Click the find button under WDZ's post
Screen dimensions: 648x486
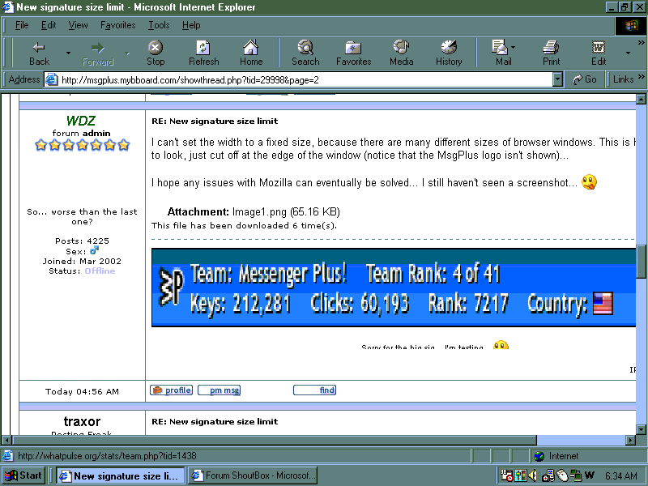(314, 390)
